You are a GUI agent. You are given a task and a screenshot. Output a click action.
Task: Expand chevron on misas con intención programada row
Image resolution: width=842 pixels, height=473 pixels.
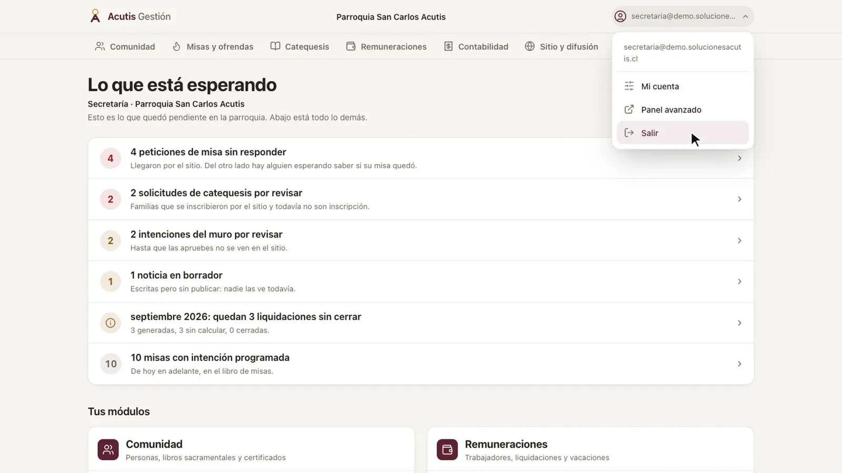point(739,364)
